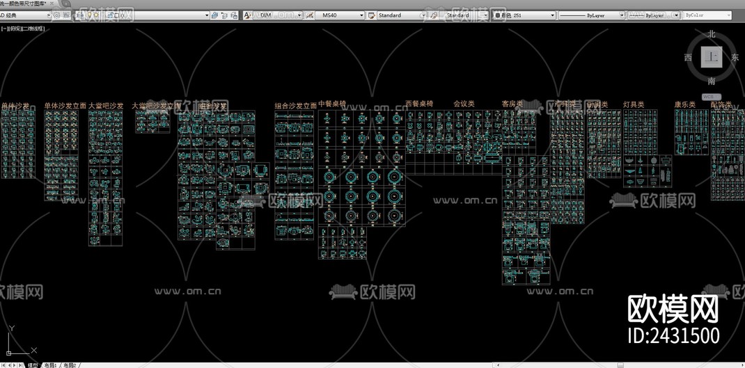Click the 俯视 view controls label
This screenshot has width=745, height=368.
[x=15, y=29]
